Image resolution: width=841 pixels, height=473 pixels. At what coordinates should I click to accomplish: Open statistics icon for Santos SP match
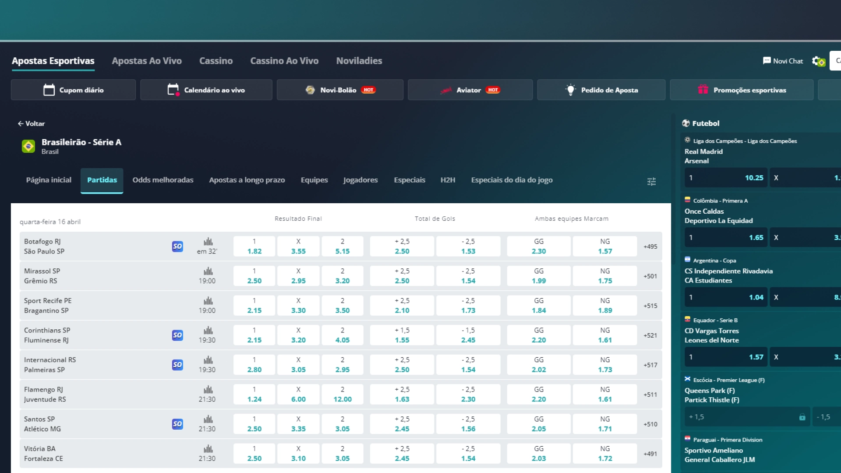[208, 419]
